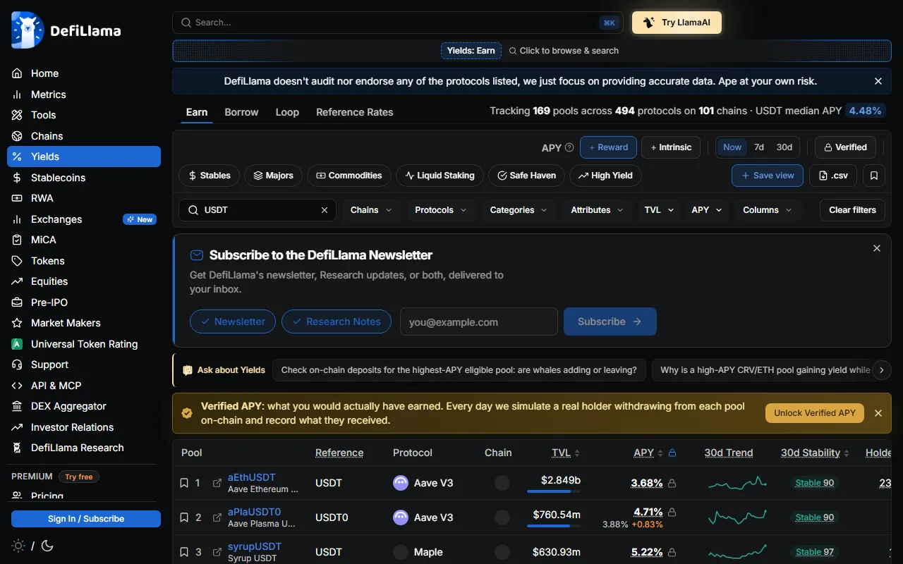Viewport: 903px width, 564px height.
Task: Click the saved views bookmark icon
Action: 874,176
